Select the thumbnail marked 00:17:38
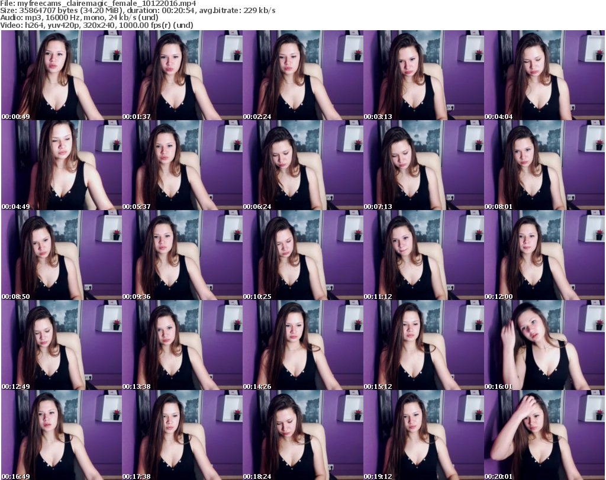Image resolution: width=606 pixels, height=480 pixels. 182,435
